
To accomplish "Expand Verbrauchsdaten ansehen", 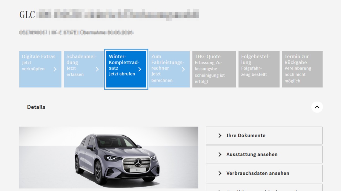I will (x=264, y=173).
